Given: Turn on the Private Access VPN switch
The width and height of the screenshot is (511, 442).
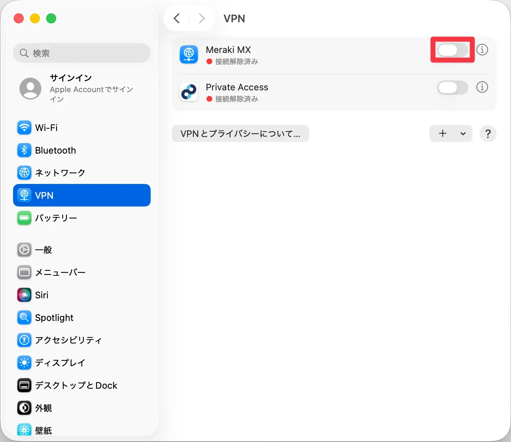Looking at the screenshot, I should coord(452,88).
